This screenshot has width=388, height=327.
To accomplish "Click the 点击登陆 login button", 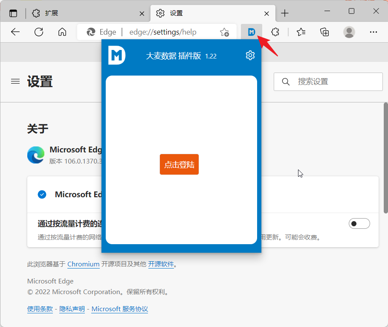I will 179,164.
